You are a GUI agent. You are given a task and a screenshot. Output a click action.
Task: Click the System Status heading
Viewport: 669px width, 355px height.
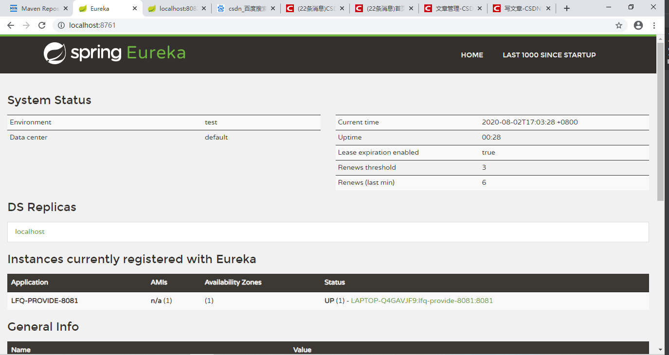click(50, 100)
